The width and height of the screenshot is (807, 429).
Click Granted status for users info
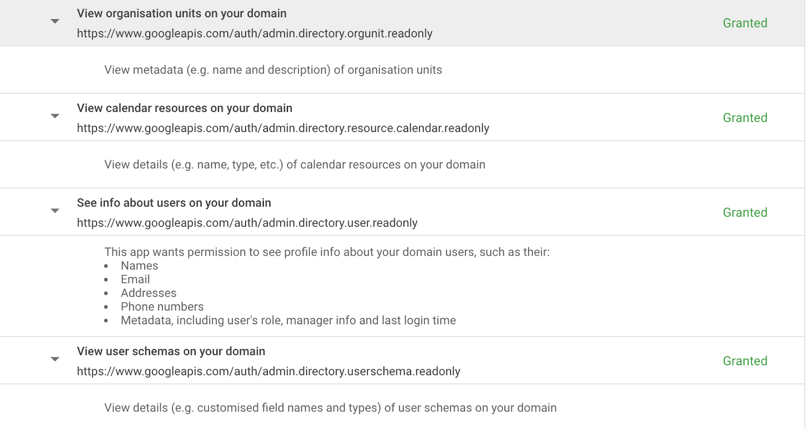click(745, 212)
